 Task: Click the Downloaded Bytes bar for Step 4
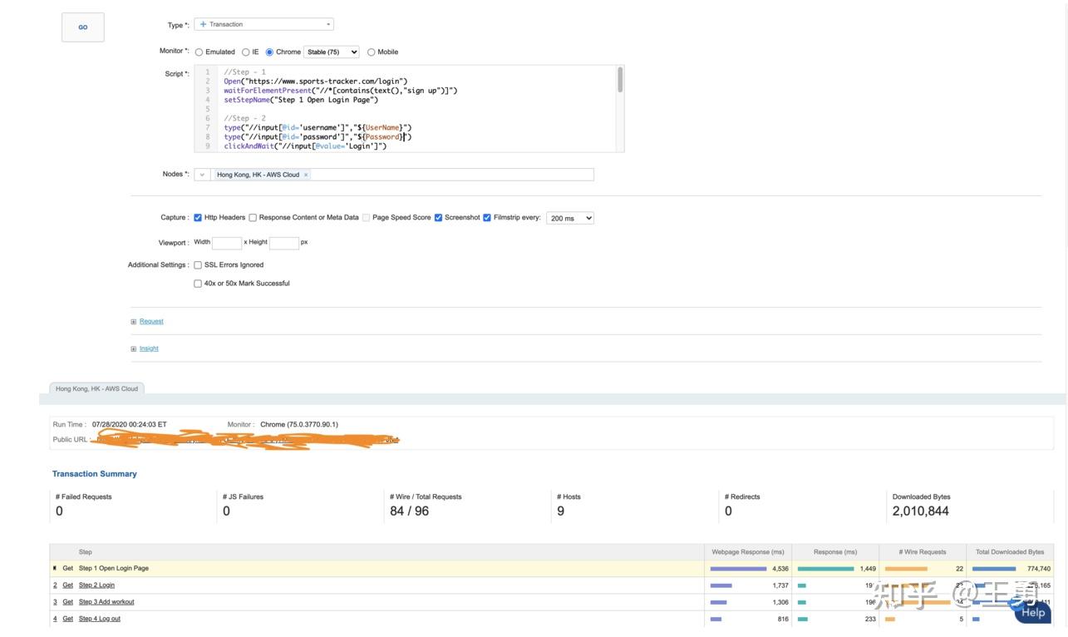(x=974, y=618)
